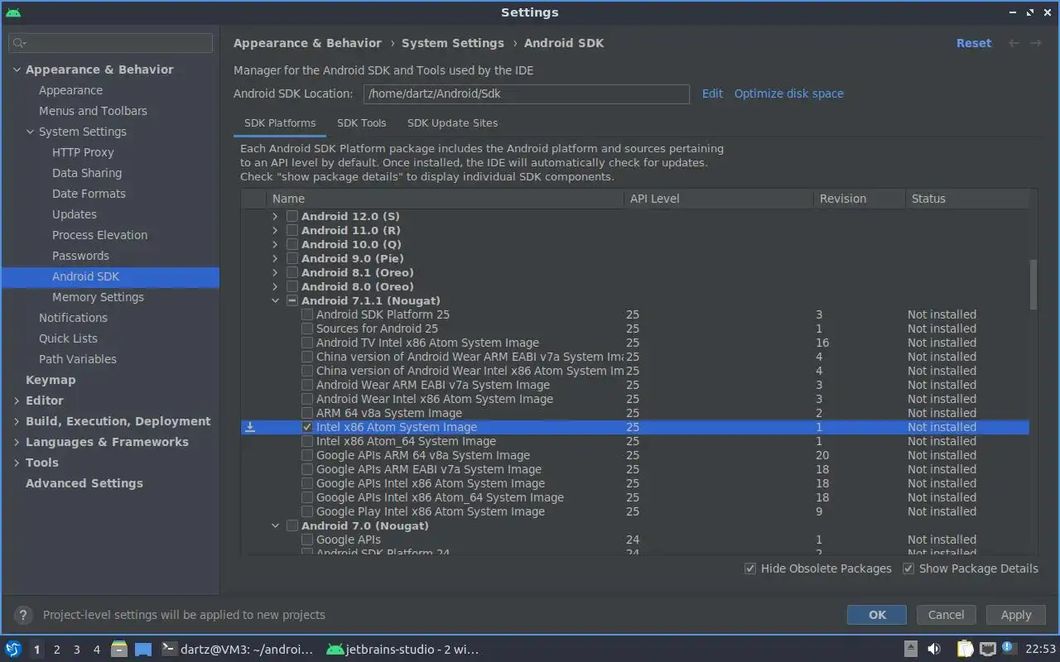Switch to the terminal window in taskbar
This screenshot has width=1060, height=662.
237,649
